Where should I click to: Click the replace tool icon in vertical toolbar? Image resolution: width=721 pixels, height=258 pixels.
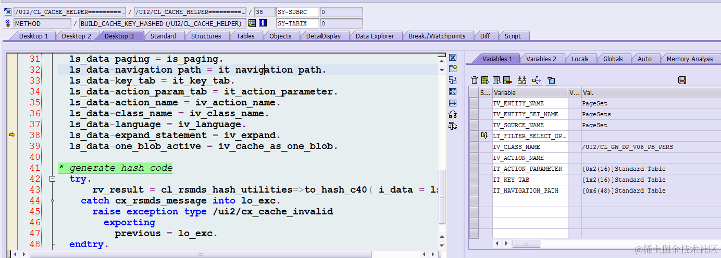coord(453,80)
